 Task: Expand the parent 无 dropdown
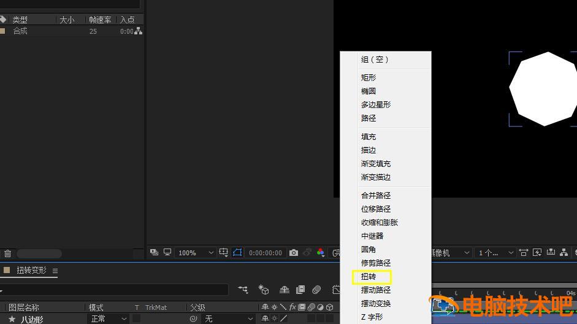pyautogui.click(x=229, y=319)
